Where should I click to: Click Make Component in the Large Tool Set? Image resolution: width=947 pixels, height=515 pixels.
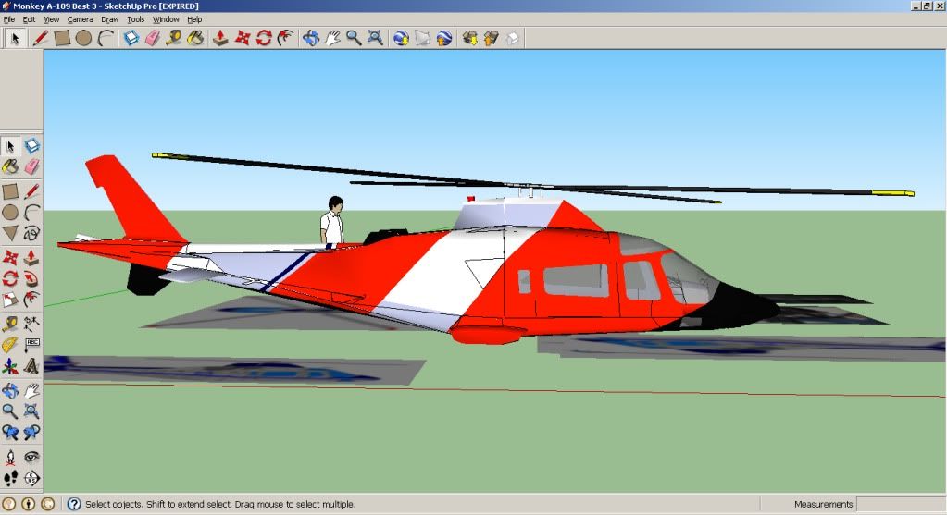click(32, 146)
